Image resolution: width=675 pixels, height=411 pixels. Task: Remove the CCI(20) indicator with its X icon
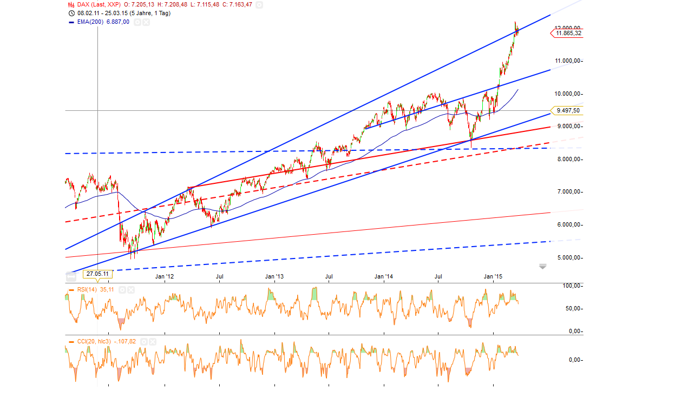coord(153,342)
